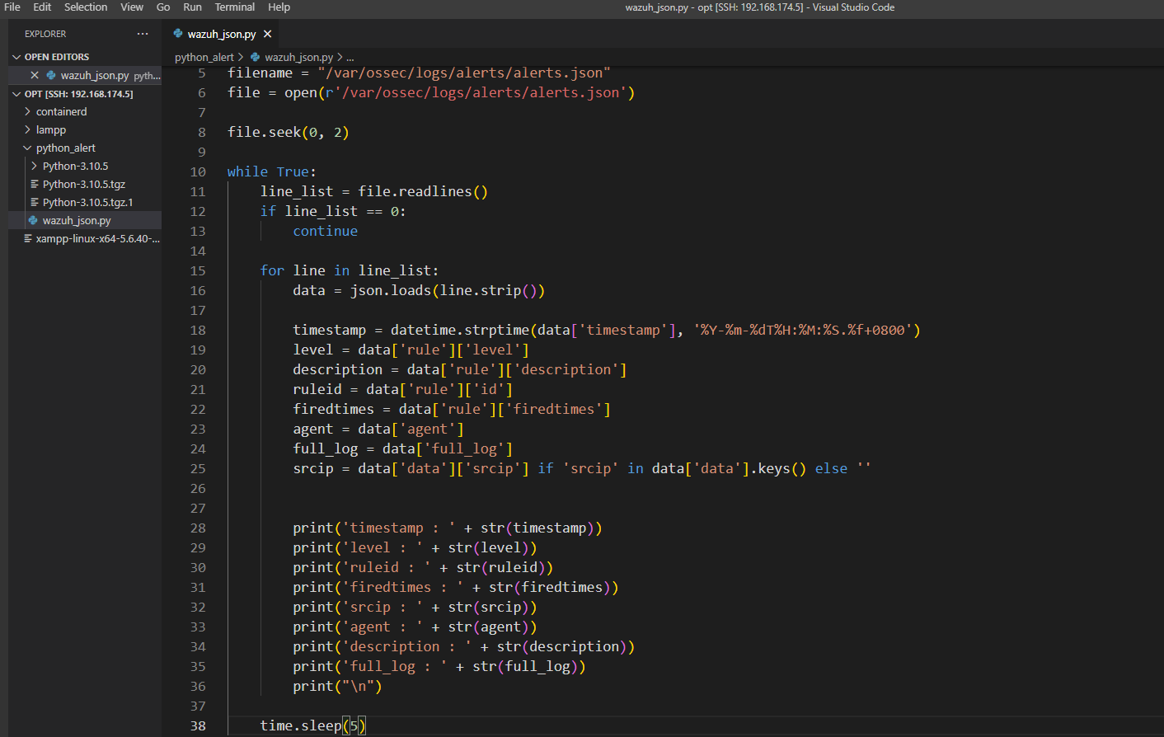This screenshot has width=1164, height=737.
Task: Open wazuh_json.py in the file tree
Action: pyautogui.click(x=77, y=220)
